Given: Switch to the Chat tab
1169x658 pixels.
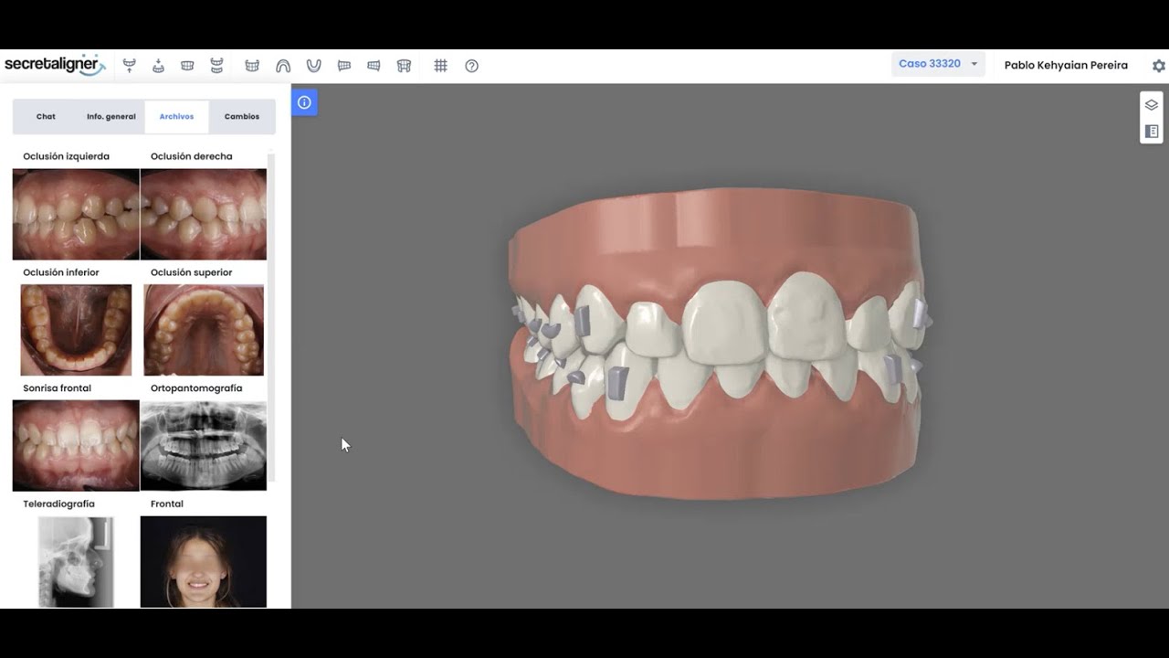Looking at the screenshot, I should [x=46, y=117].
